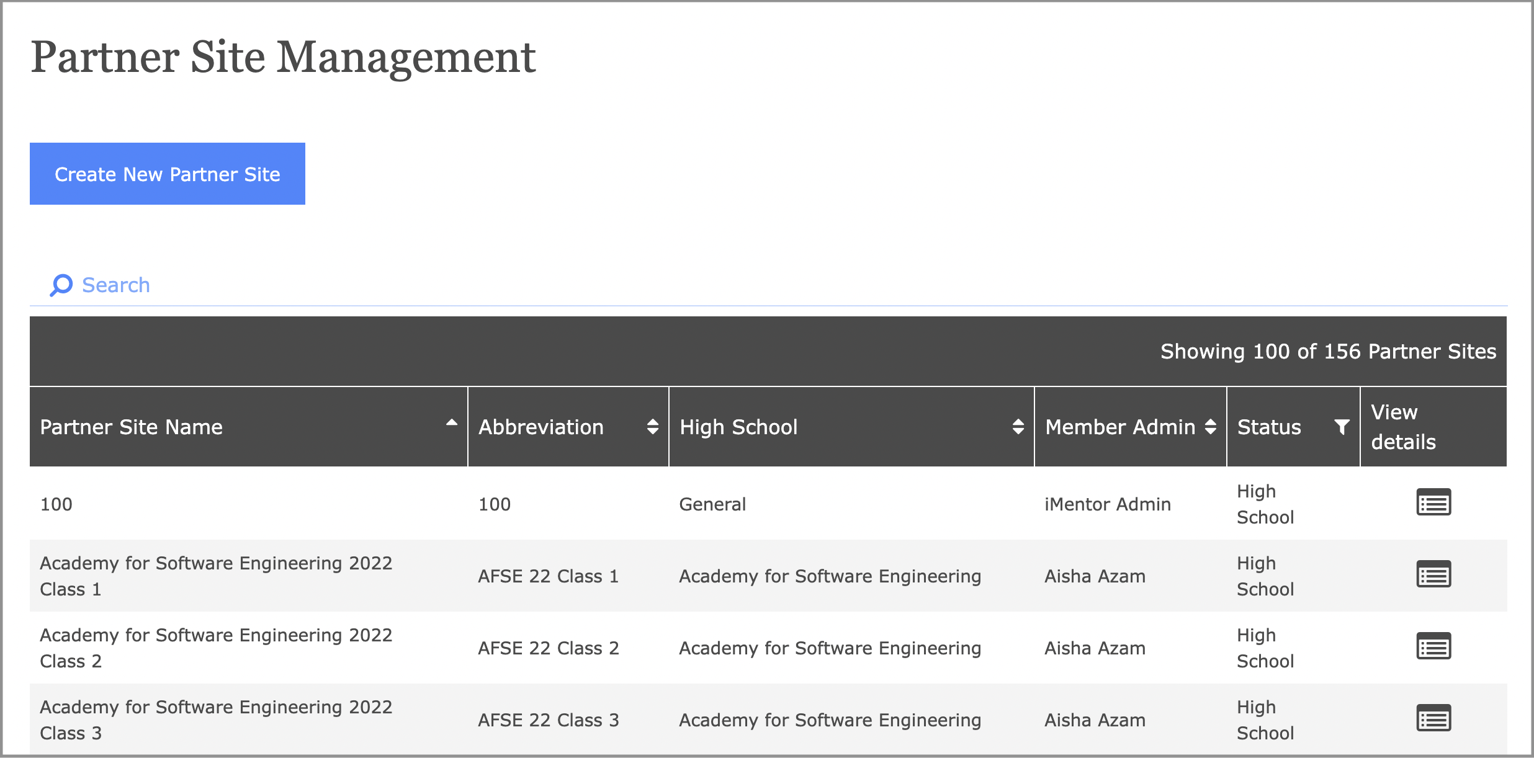1534x758 pixels.
Task: Select Academy for Software Engineering 2022 Class 2
Action: tap(216, 648)
